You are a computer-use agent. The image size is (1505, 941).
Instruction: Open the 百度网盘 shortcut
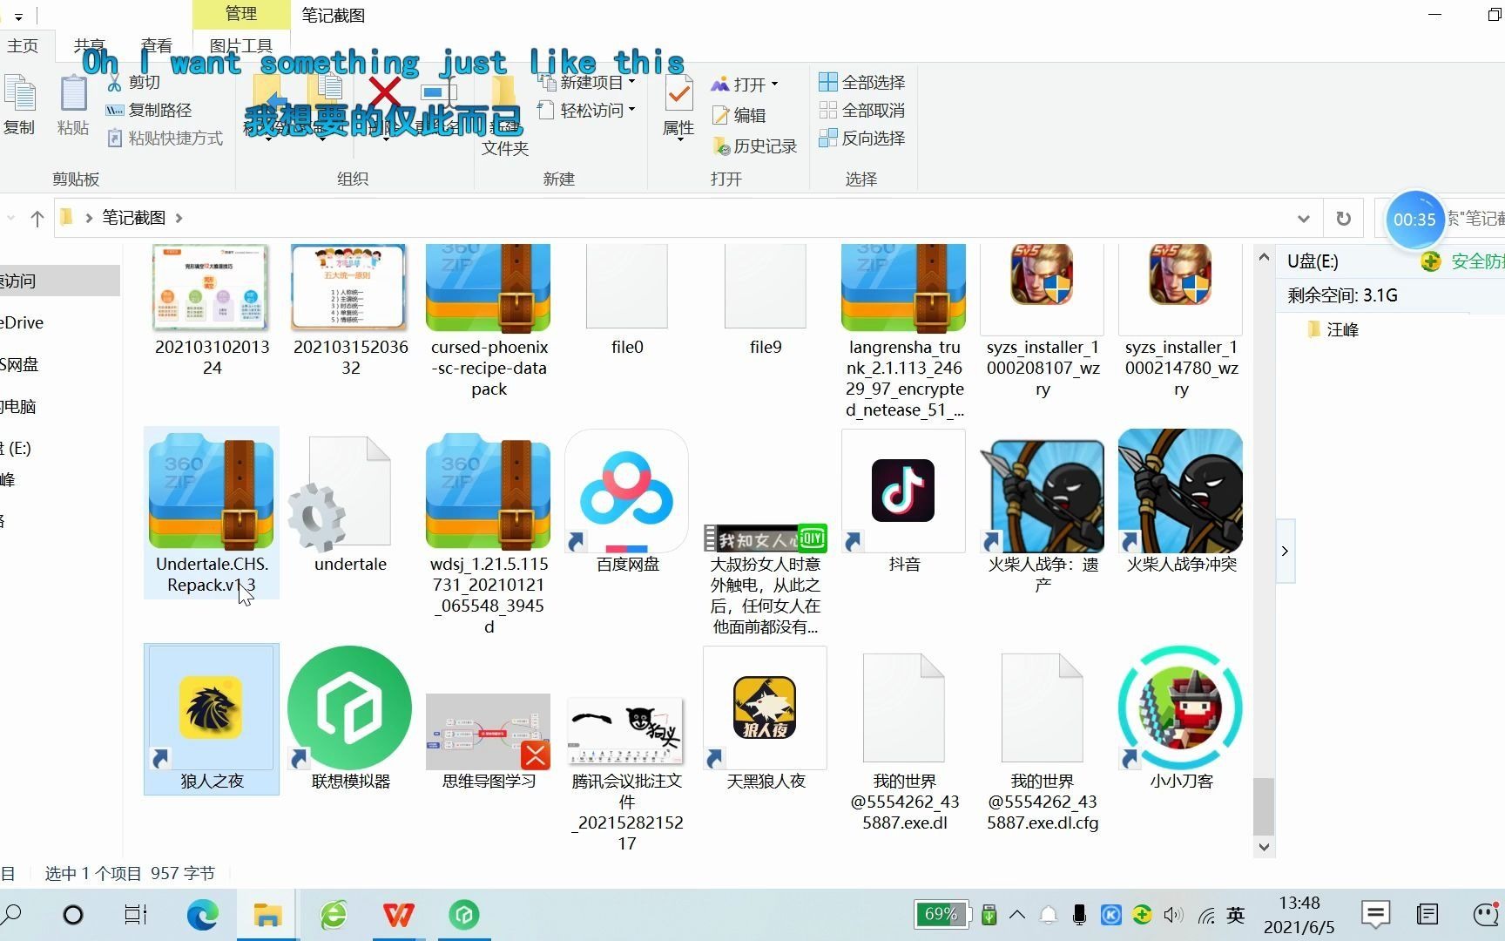(627, 503)
